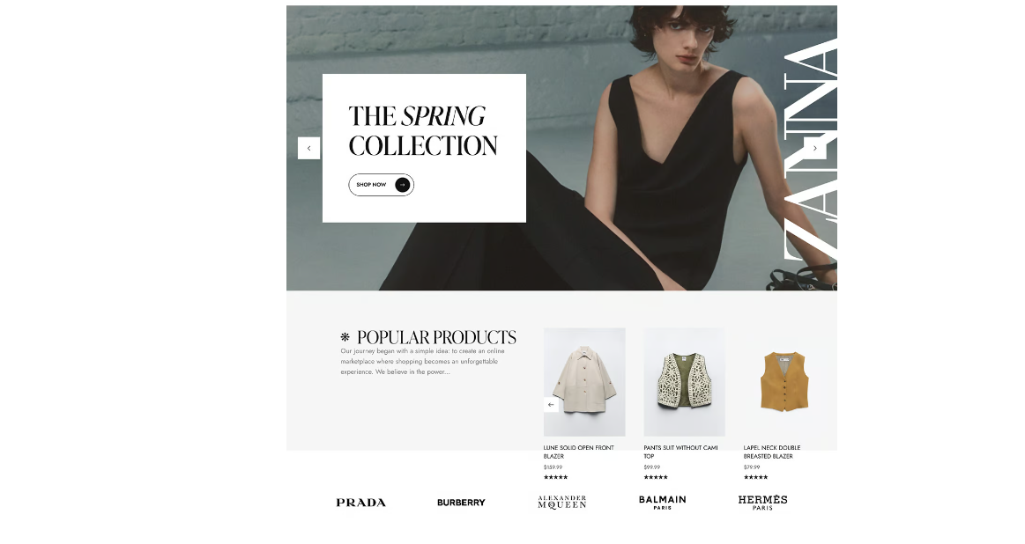
Task: Open the Hermès Paris brand logo
Action: coord(762,502)
